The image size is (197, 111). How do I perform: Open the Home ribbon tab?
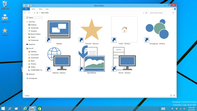[x=33, y=9]
